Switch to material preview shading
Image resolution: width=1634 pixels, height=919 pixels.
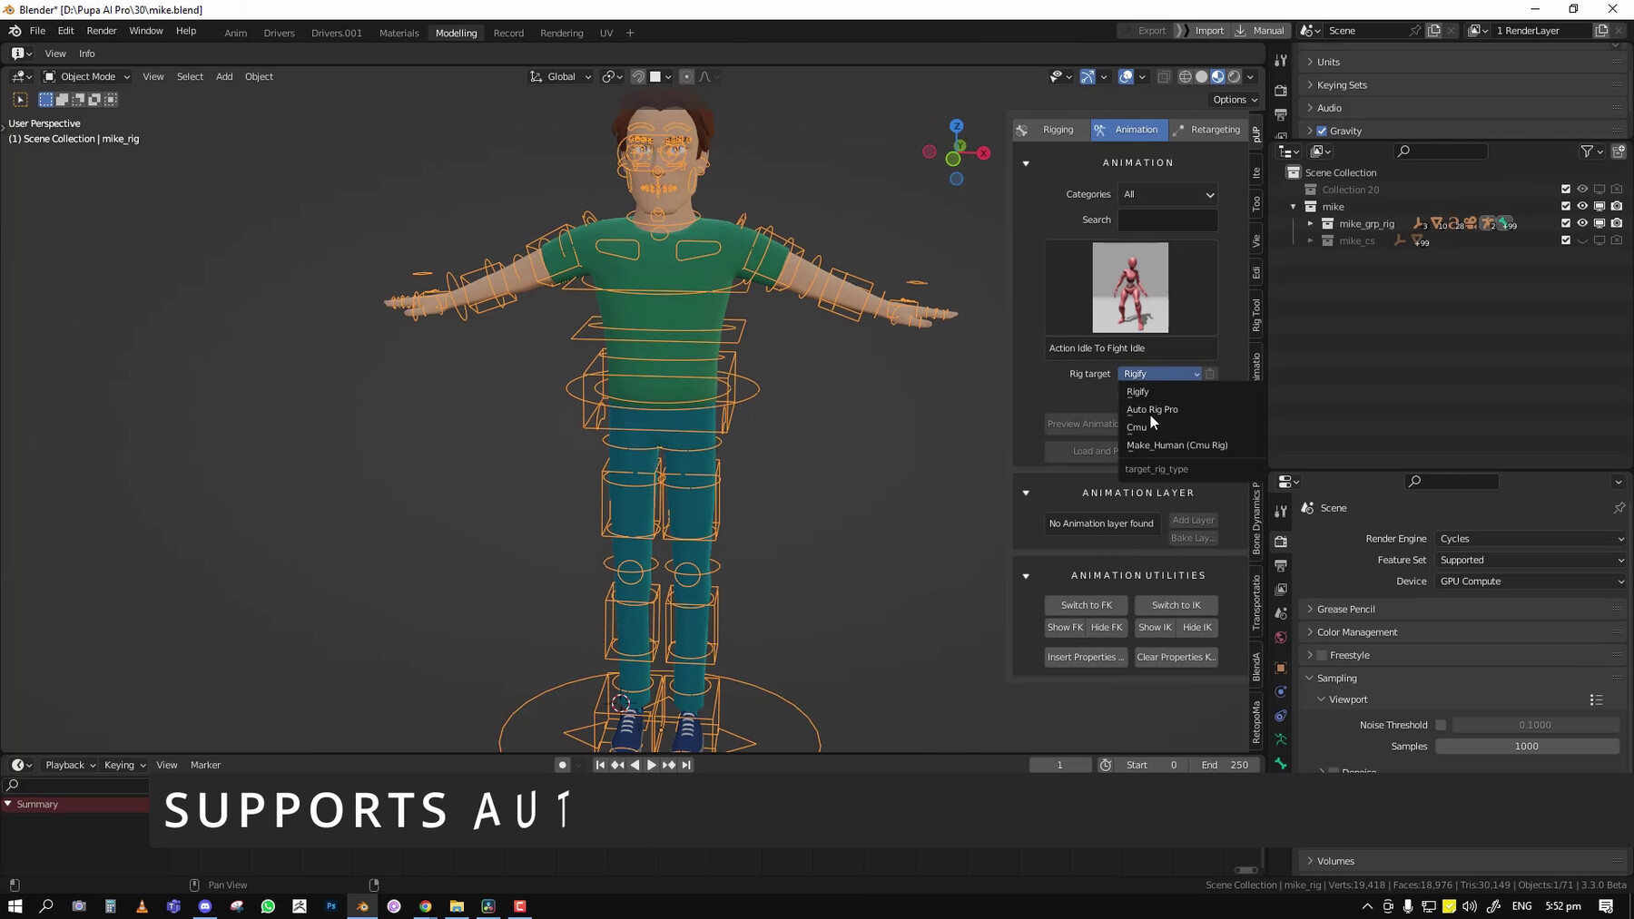click(1218, 77)
